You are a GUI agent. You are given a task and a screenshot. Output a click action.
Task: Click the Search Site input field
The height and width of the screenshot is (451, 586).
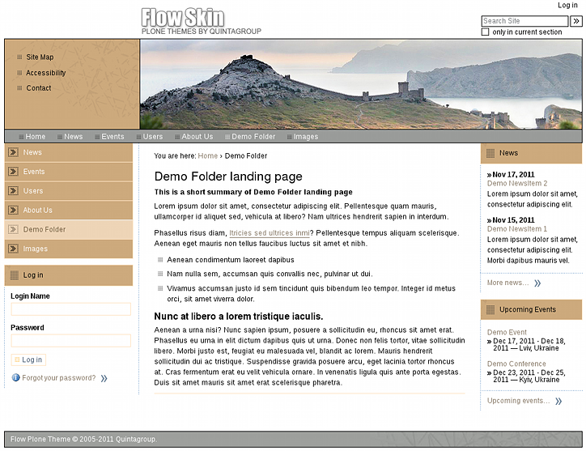click(x=524, y=21)
